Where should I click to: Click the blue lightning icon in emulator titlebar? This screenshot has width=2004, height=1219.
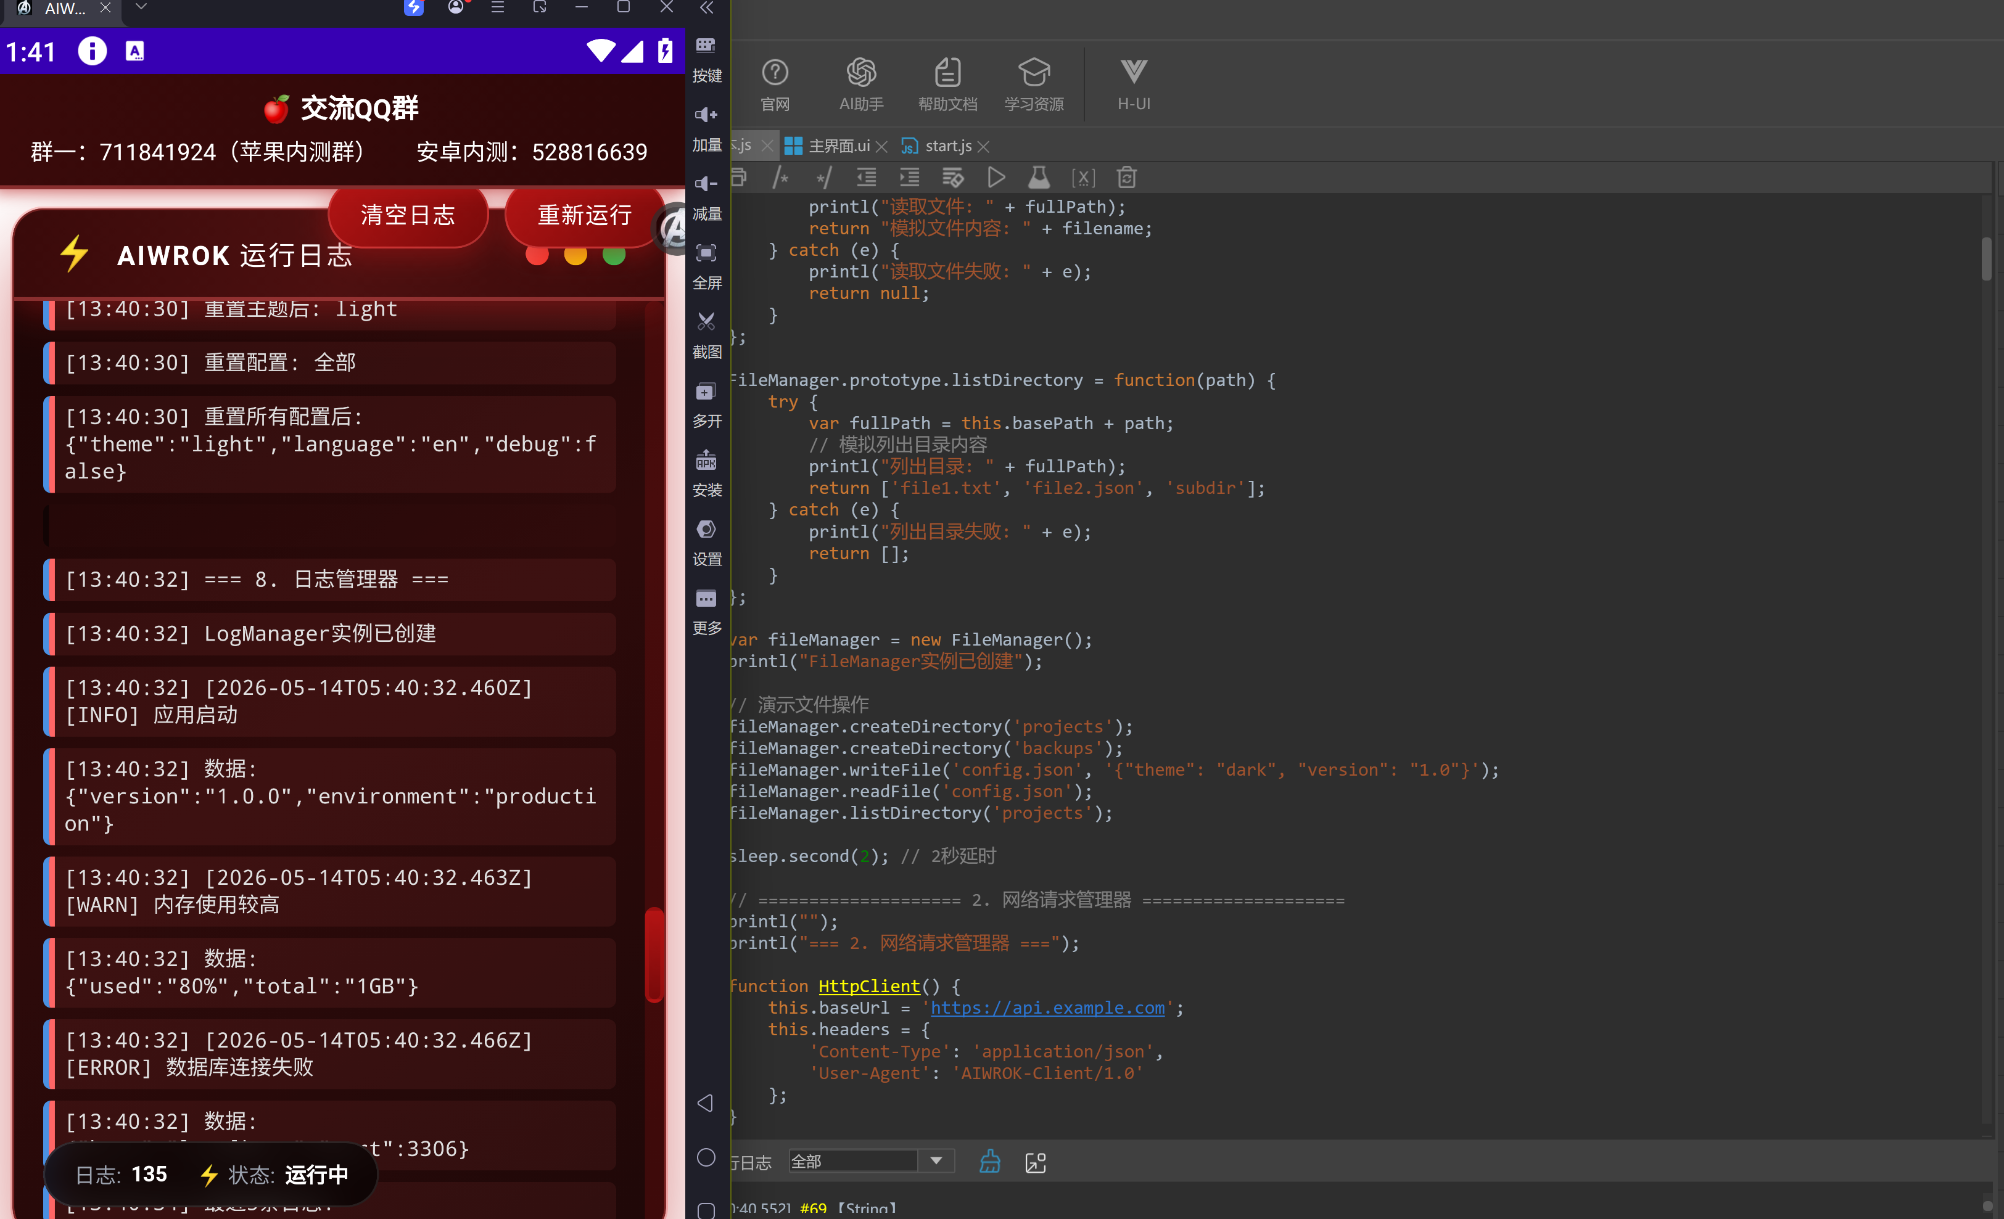(414, 7)
